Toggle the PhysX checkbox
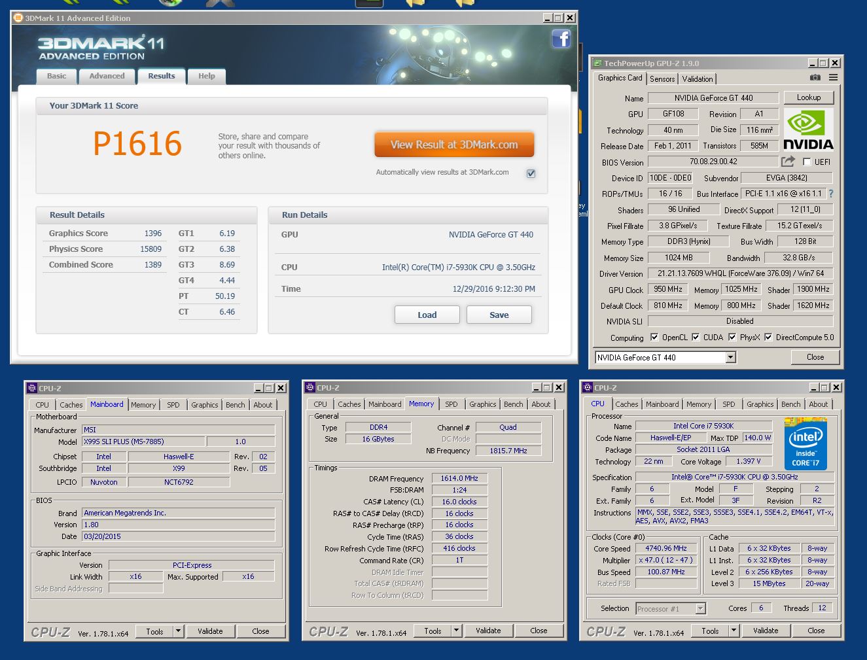The width and height of the screenshot is (867, 660). [x=732, y=338]
